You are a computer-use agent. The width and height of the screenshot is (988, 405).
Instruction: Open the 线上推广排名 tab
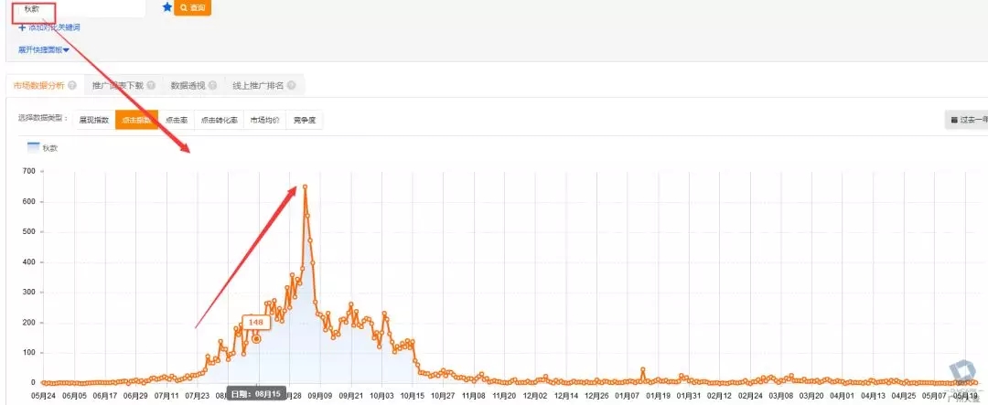pyautogui.click(x=257, y=85)
